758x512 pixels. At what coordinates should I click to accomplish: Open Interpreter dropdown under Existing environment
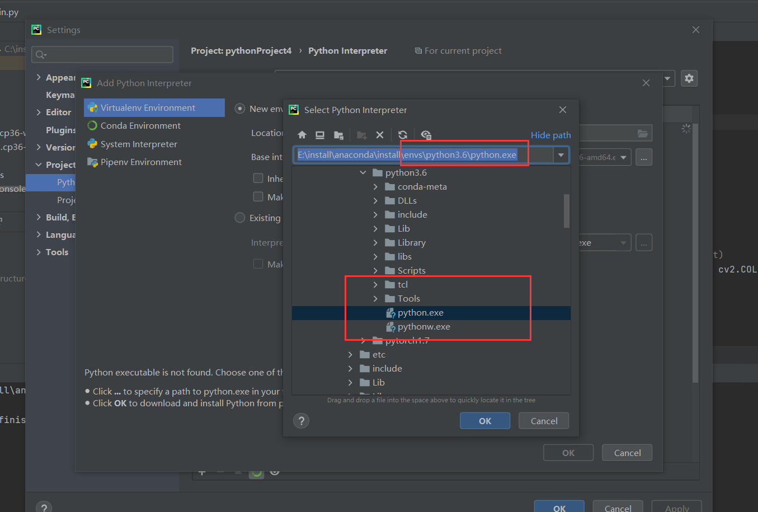point(623,243)
